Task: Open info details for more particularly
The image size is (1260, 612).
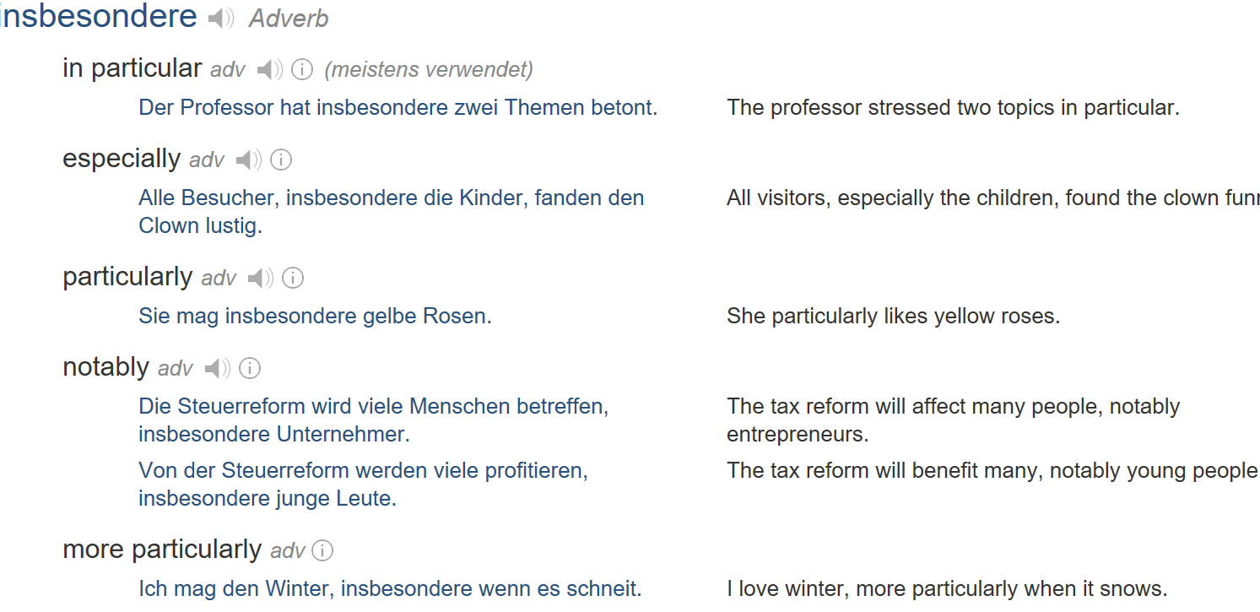Action: click(x=322, y=550)
